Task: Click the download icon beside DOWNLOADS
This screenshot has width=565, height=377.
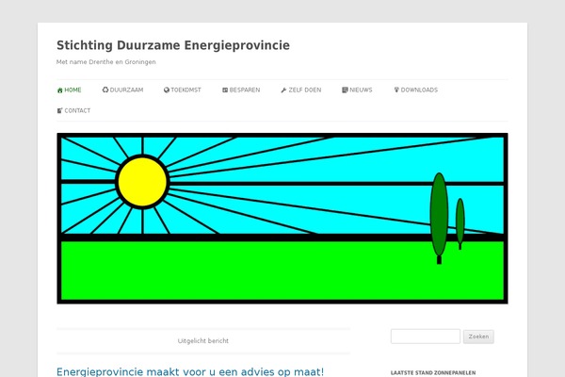Action: [396, 90]
